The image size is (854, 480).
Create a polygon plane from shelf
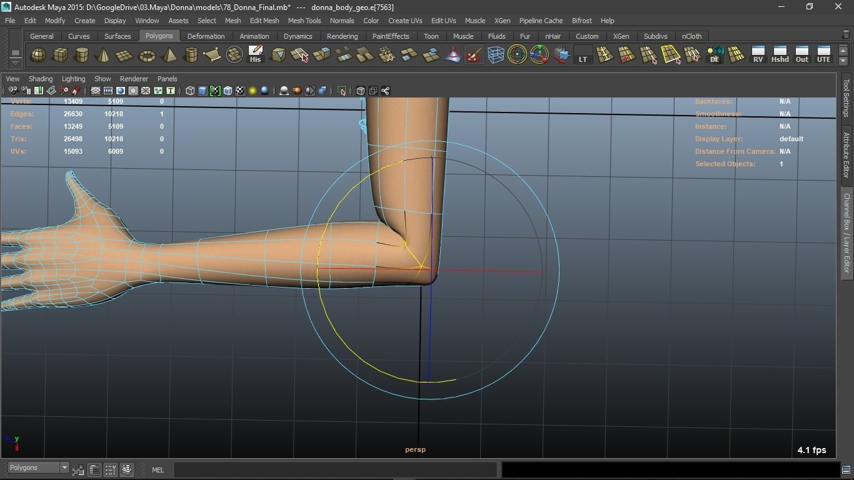125,55
